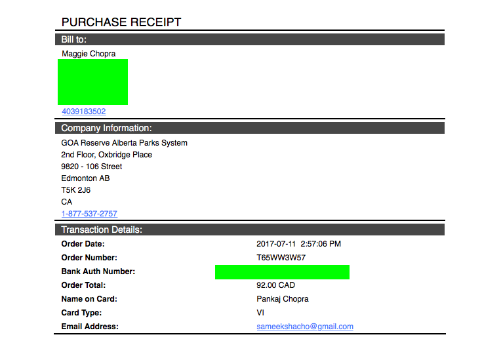Select cardholder name Pankaj Chopra

click(x=283, y=299)
